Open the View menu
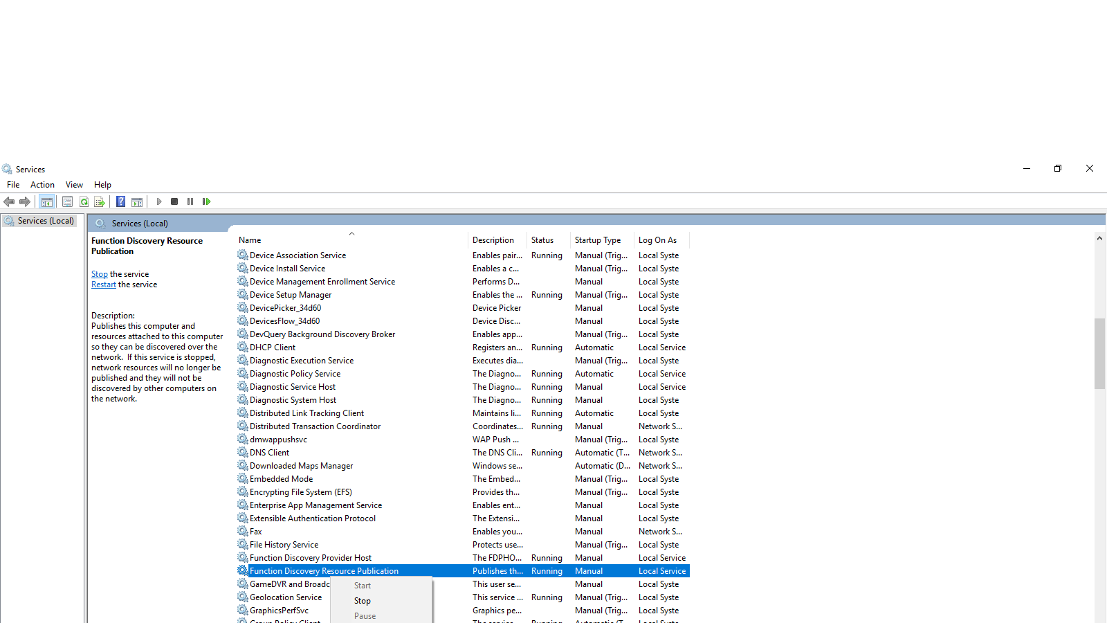The image size is (1107, 623). point(74,185)
